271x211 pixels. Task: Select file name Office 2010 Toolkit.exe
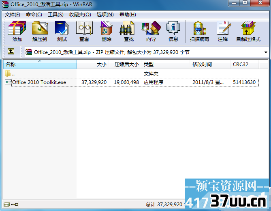click(x=39, y=82)
